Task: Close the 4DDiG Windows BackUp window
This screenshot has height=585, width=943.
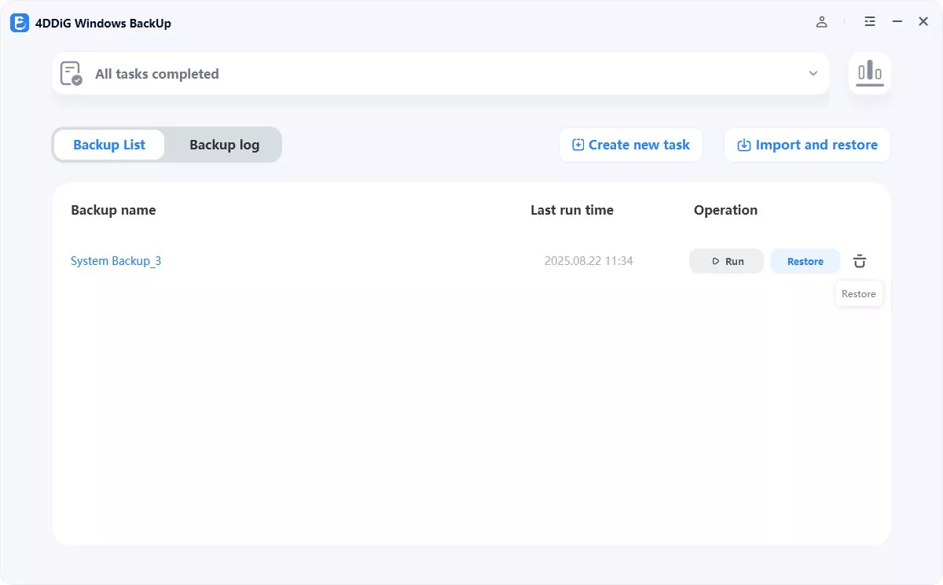Action: pyautogui.click(x=923, y=22)
